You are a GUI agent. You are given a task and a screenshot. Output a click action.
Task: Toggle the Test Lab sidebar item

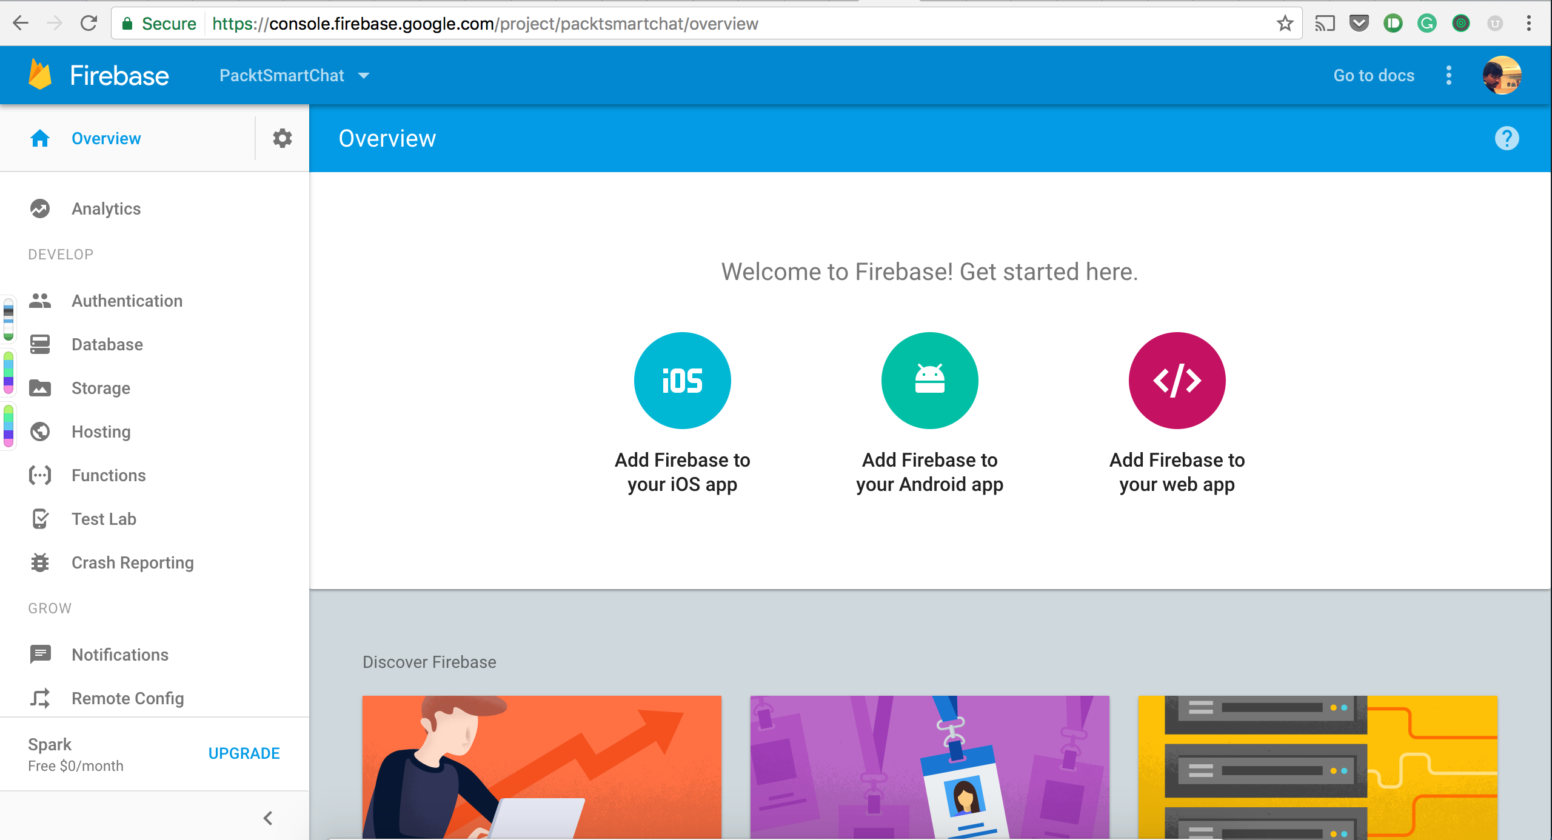tap(104, 518)
